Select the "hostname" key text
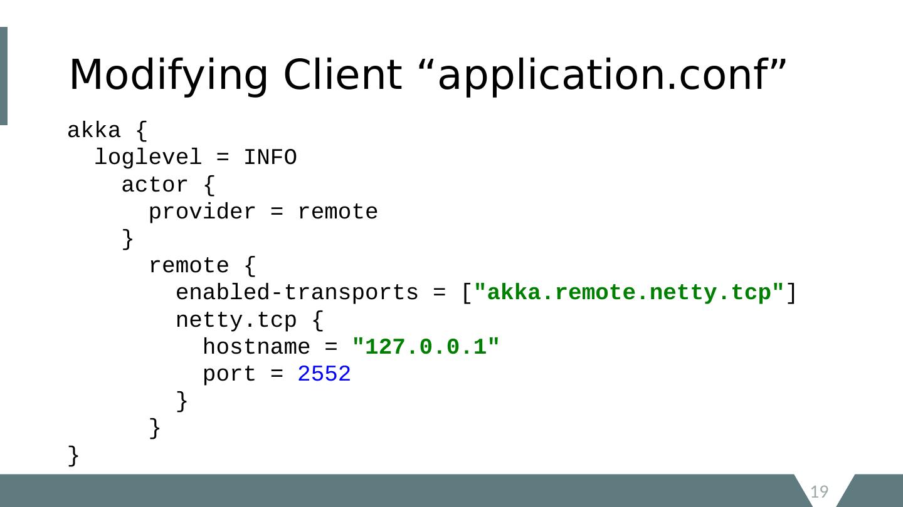The image size is (903, 507). click(256, 347)
